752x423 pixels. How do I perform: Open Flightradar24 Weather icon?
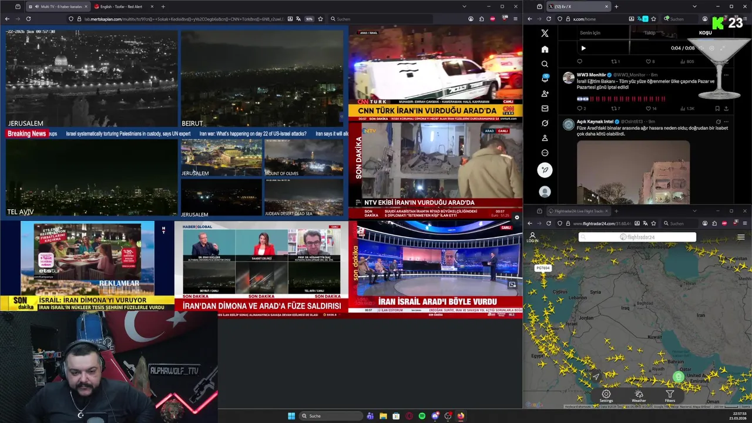pos(639,396)
